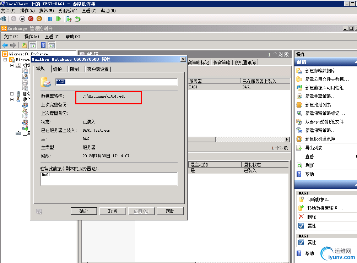The width and height of the screenshot is (357, 263).
Task: Click the VM Ctrl+Alt+Del toolbar icon
Action: 4,19
